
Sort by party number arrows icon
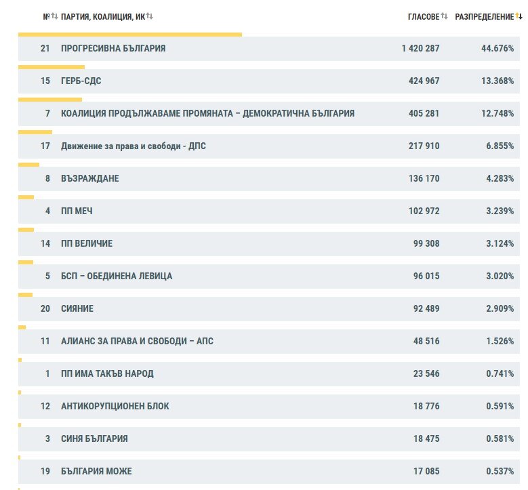tap(54, 16)
